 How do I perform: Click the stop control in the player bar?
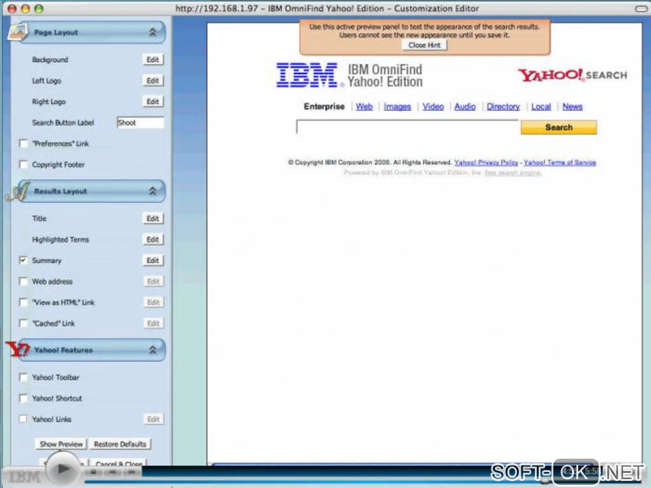[93, 472]
